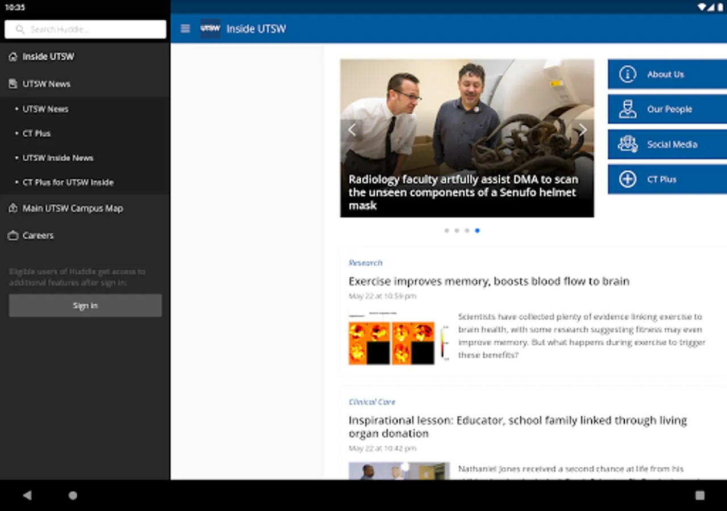Screen dimensions: 727x511
Task: Tap the Android home circle button
Action: pyautogui.click(x=73, y=496)
